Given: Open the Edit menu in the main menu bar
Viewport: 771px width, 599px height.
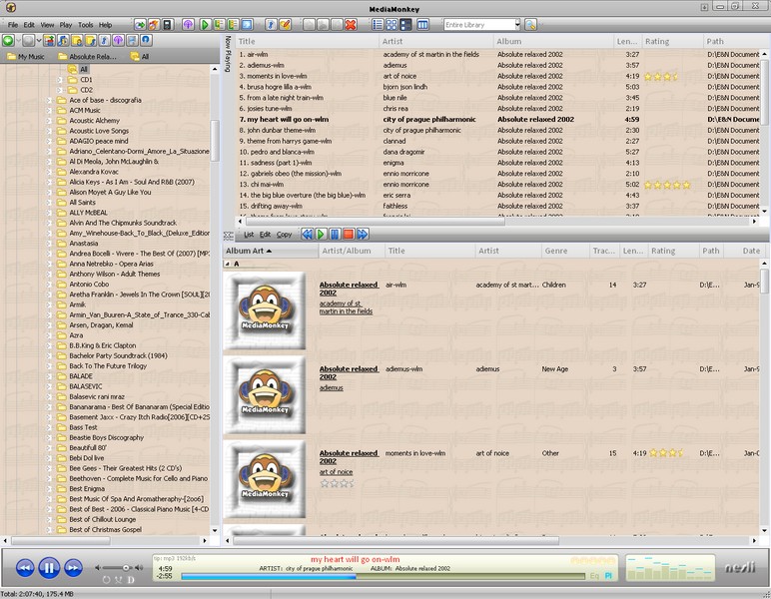Looking at the screenshot, I should [x=29, y=25].
